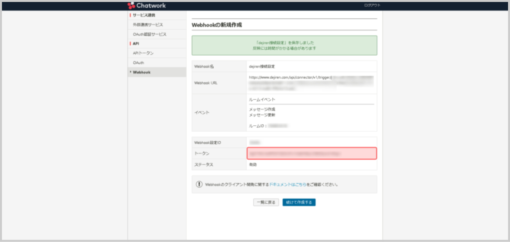Click the 一覧に戻る button
510x242 pixels.
coord(266,202)
